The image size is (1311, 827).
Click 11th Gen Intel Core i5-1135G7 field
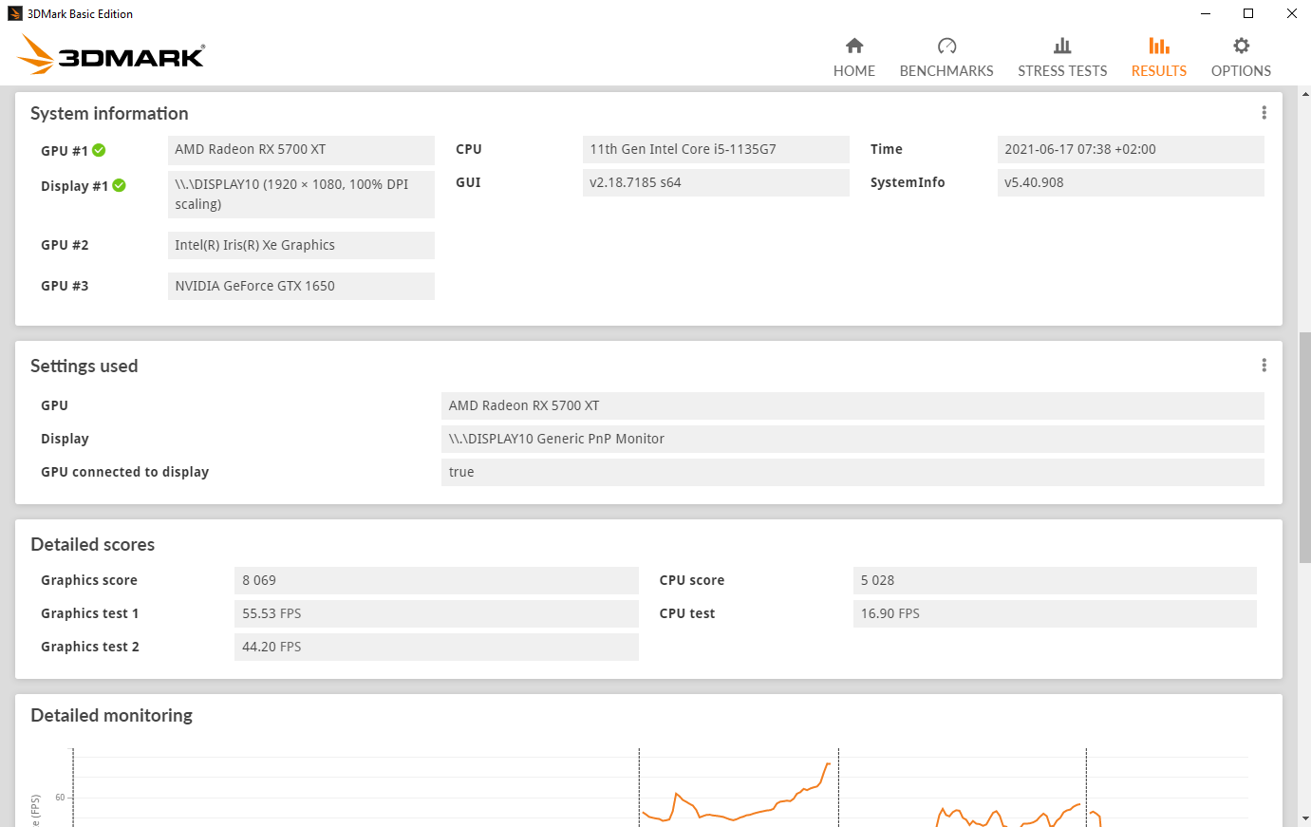[716, 149]
